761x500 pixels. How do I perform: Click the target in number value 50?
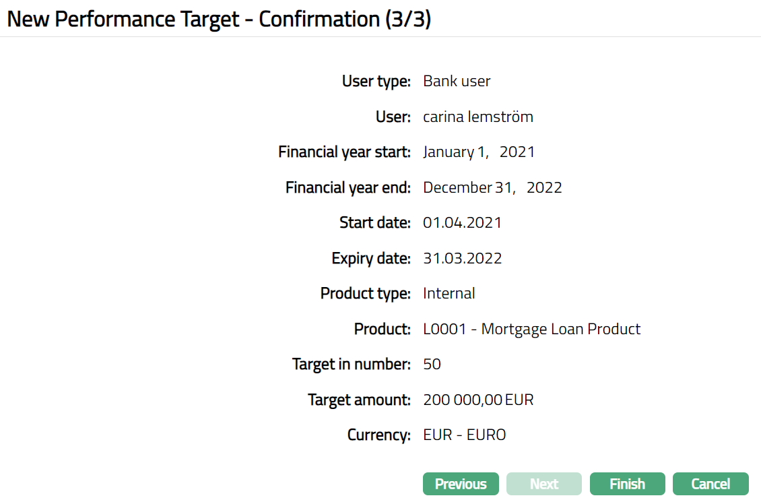click(x=432, y=365)
